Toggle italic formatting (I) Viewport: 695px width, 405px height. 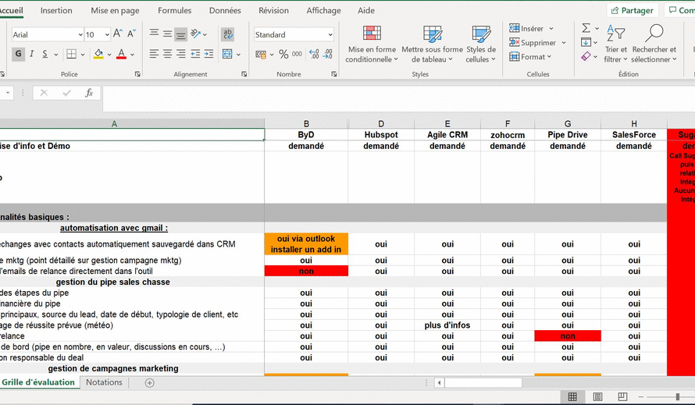31,54
